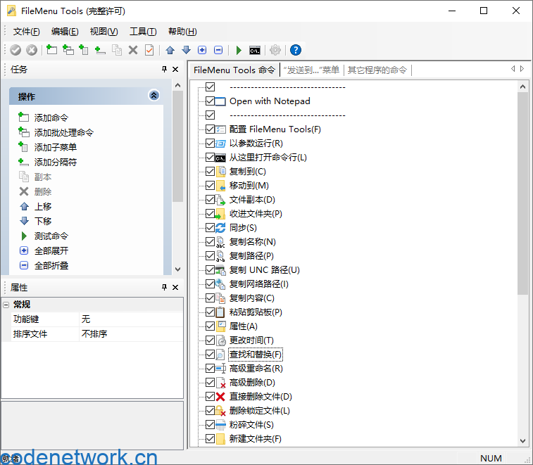Switch to the “发送到...”菜单 tab
Screen dimensions: 533x465
click(x=311, y=70)
